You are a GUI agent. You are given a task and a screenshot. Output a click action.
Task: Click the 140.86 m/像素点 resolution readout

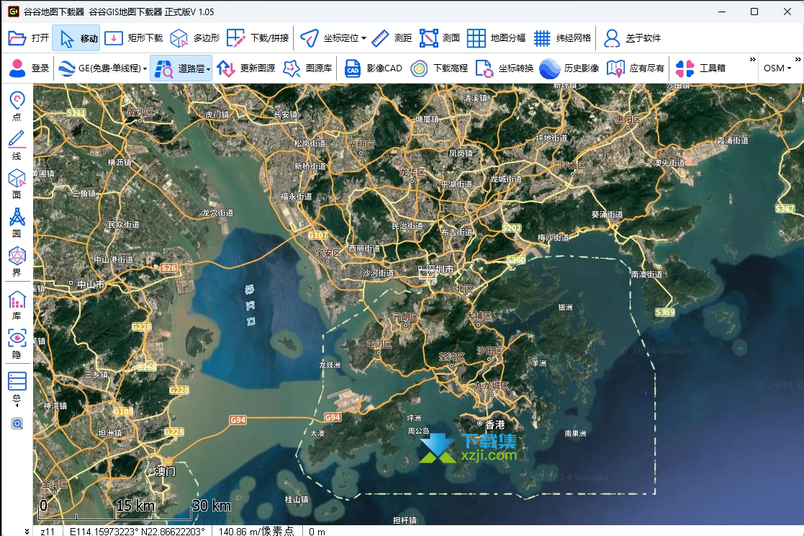click(x=256, y=532)
